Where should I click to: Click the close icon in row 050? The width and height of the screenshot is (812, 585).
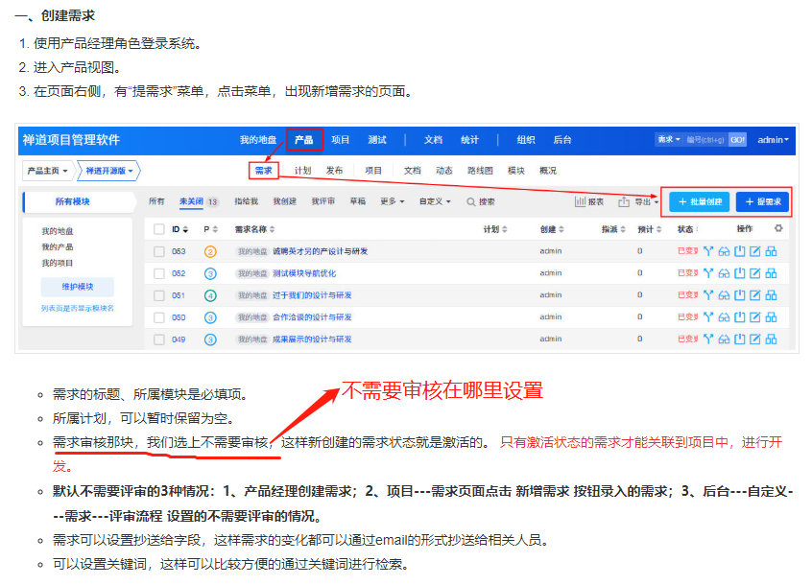[739, 317]
